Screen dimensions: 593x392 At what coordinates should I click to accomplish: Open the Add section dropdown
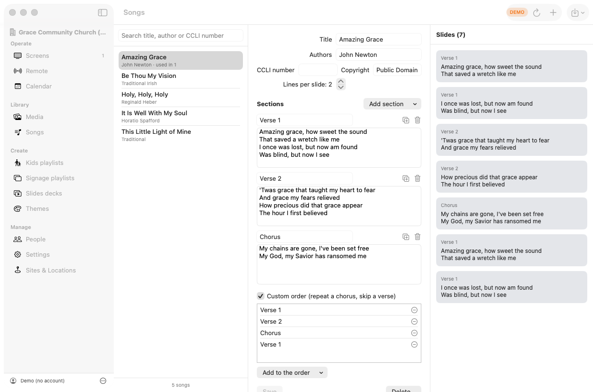392,104
